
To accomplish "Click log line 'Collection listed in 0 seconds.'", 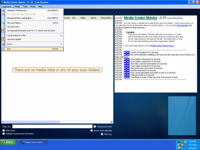I will point(143,75).
